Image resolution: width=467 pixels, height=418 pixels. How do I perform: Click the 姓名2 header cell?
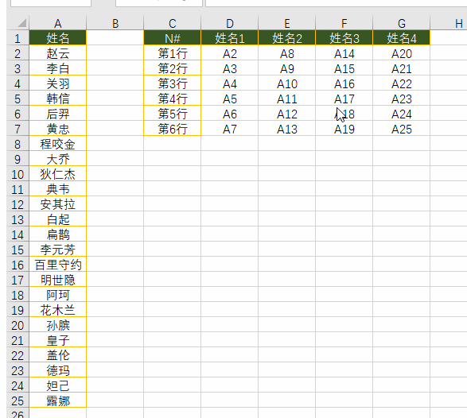pyautogui.click(x=286, y=38)
